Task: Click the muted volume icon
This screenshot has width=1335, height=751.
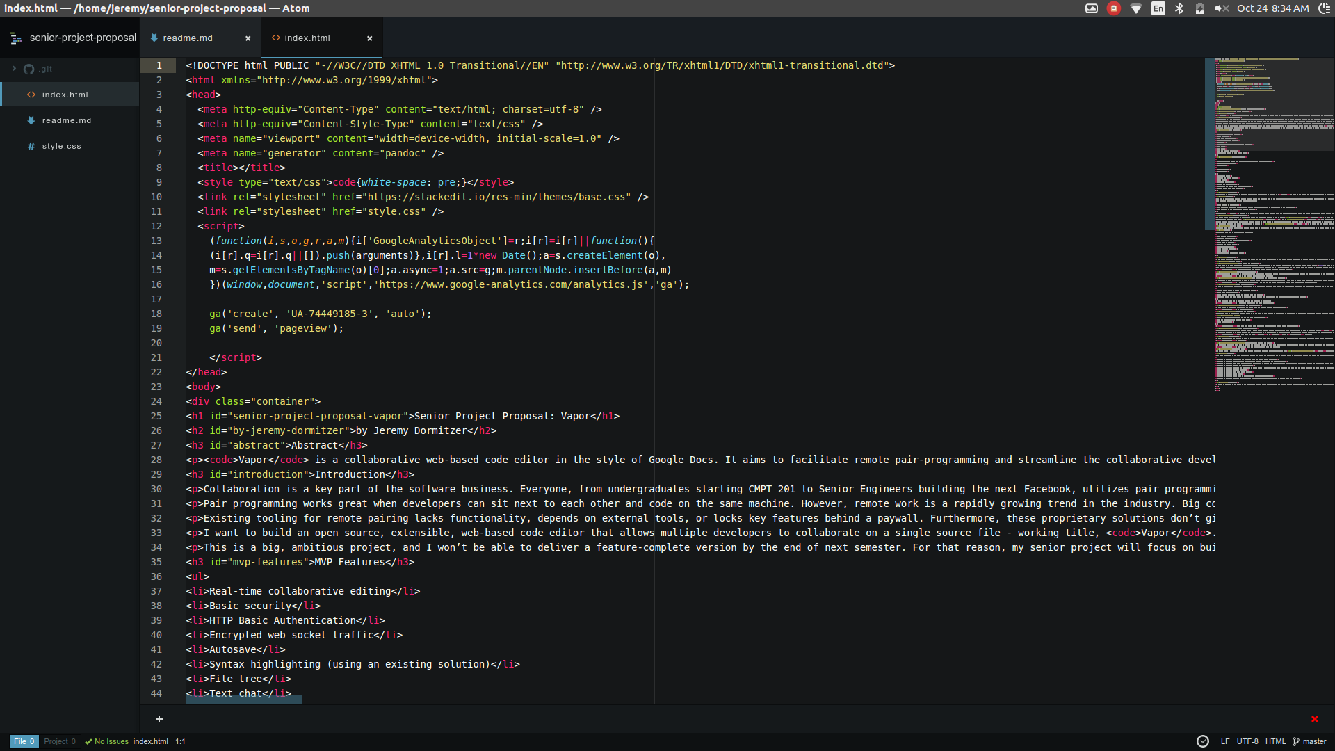Action: [1222, 8]
